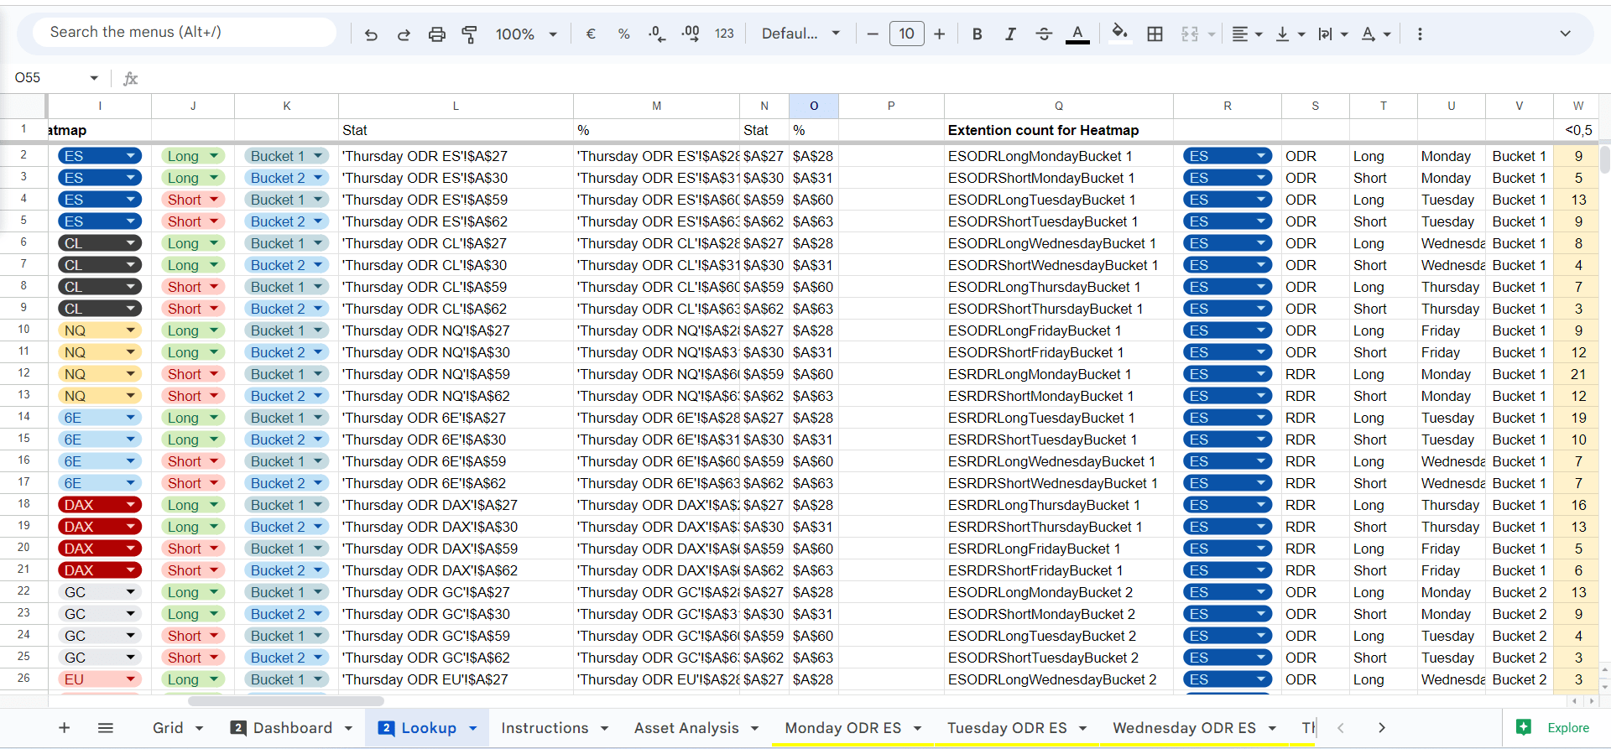
Task: Select the Stat header in column L
Action: pyautogui.click(x=456, y=130)
